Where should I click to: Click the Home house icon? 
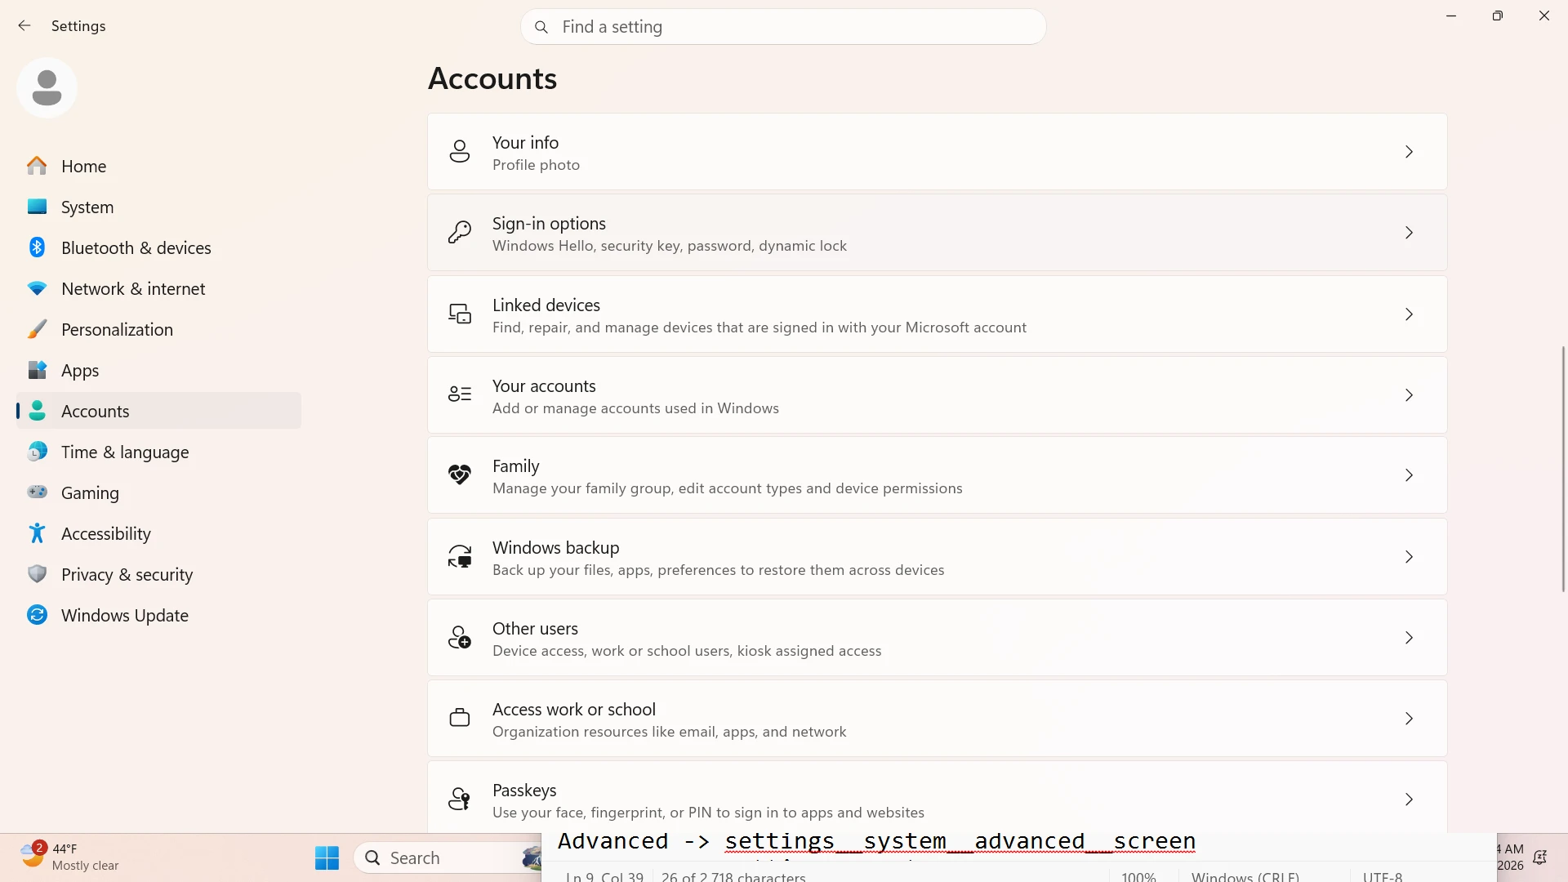pyautogui.click(x=37, y=166)
